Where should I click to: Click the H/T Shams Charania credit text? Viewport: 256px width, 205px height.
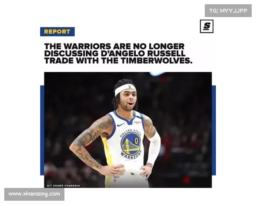(x=63, y=186)
